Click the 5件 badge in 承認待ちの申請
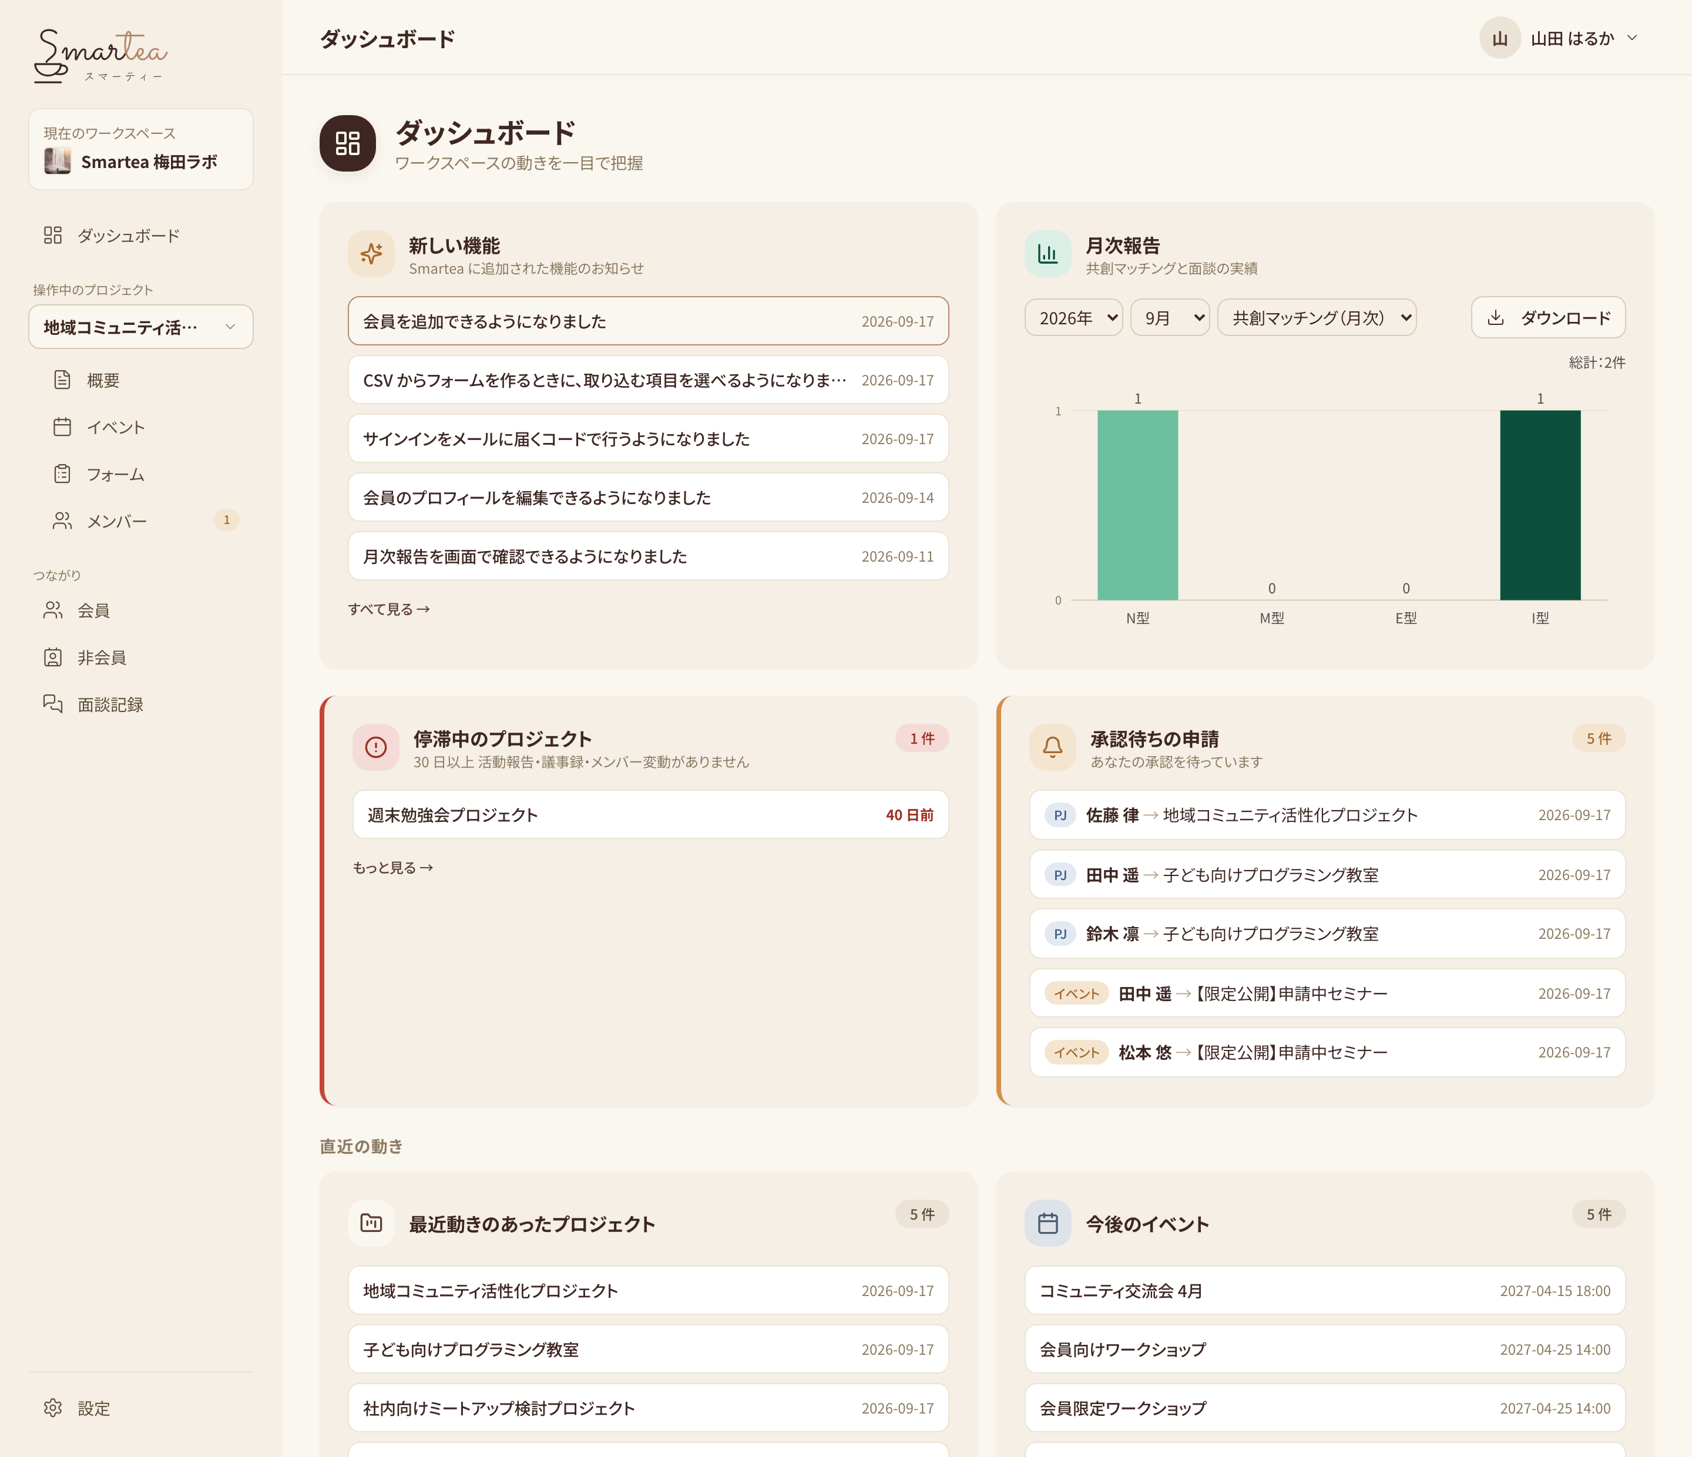1692x1457 pixels. pos(1598,738)
